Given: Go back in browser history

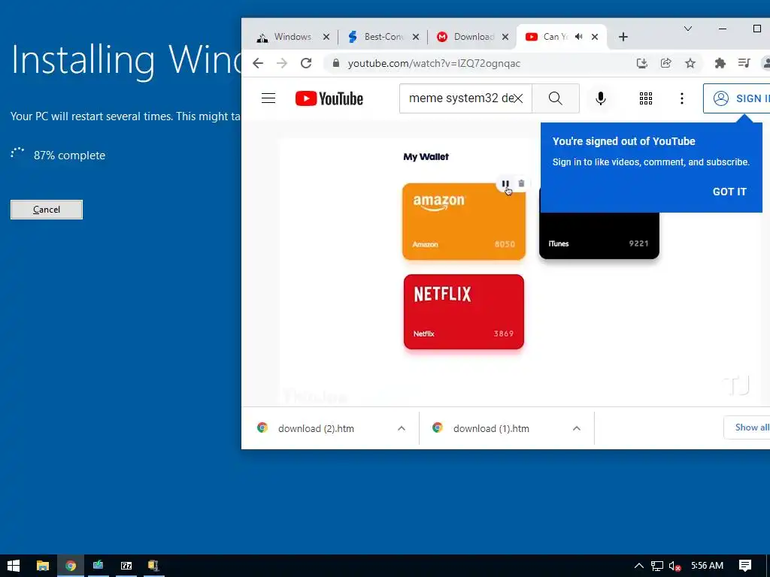Looking at the screenshot, I should 258,63.
